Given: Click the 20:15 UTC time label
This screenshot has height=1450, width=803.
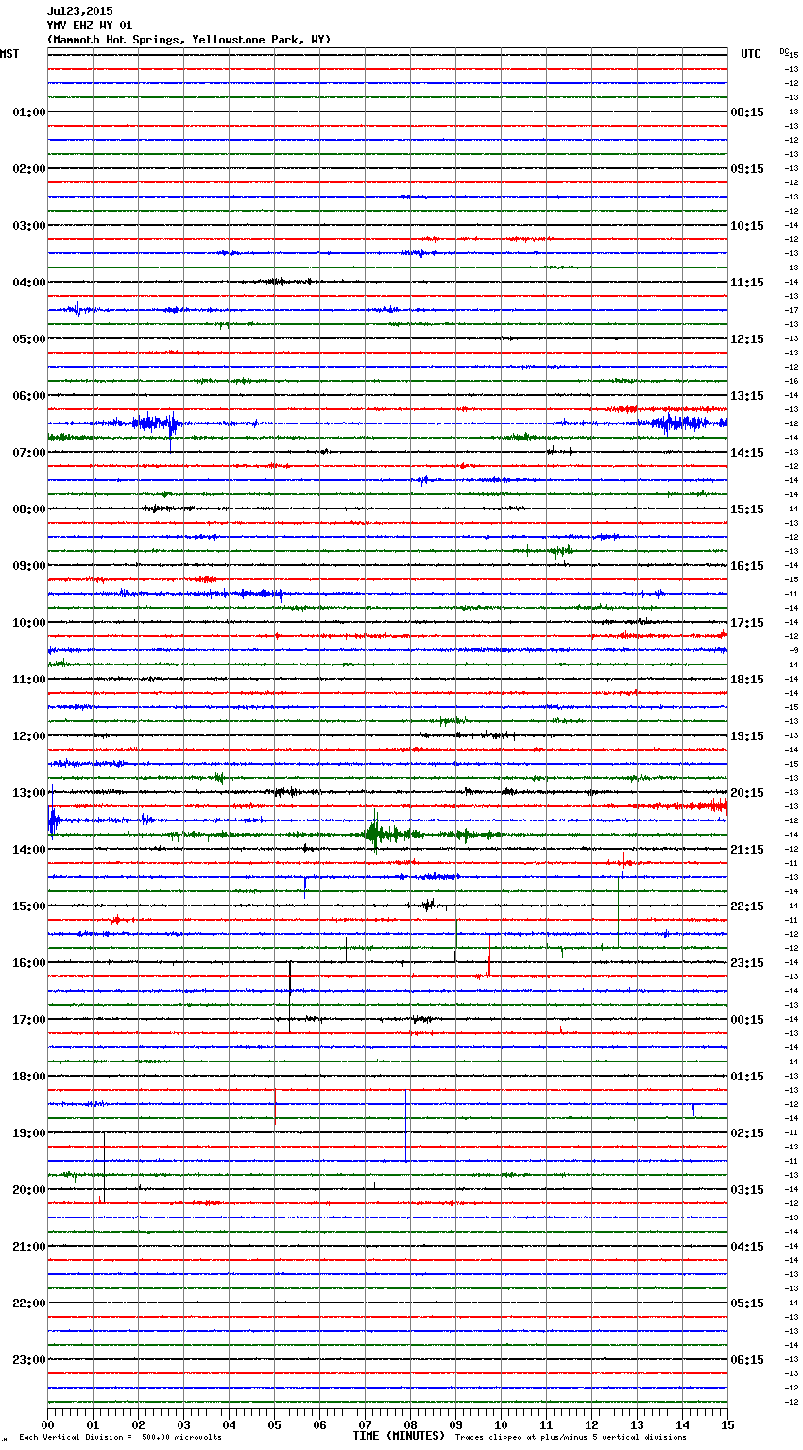Looking at the screenshot, I should (747, 793).
